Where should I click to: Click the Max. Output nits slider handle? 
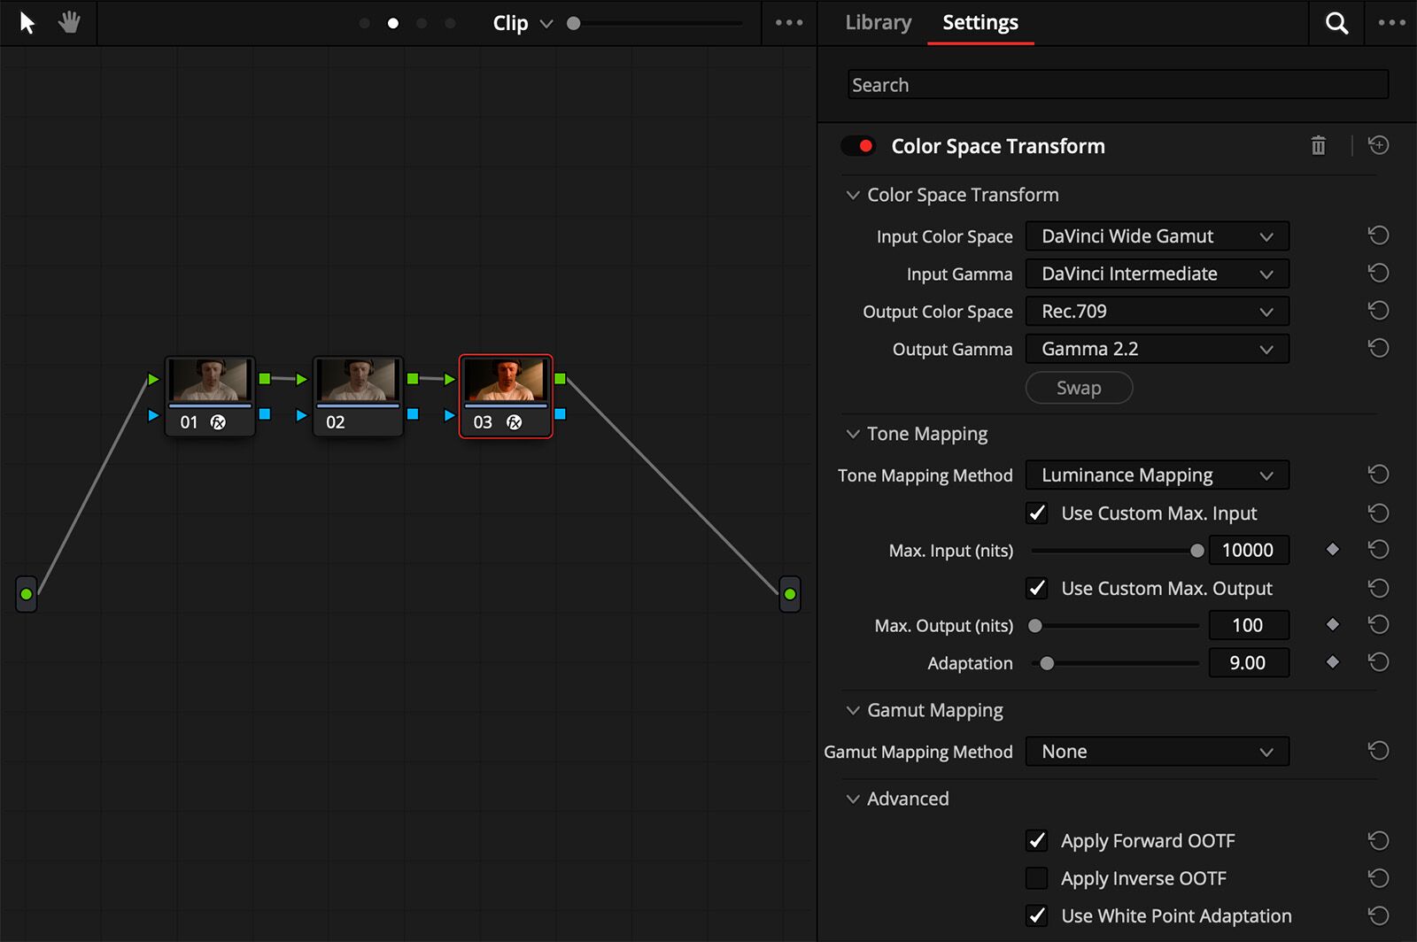1035,626
